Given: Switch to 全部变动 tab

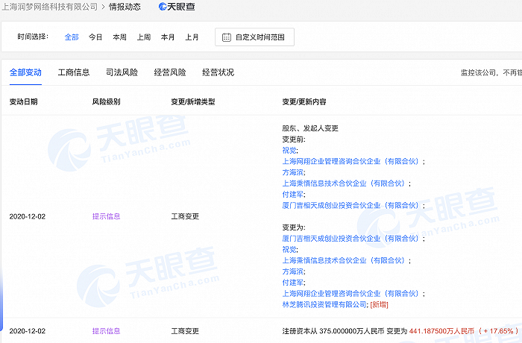Looking at the screenshot, I should click(x=25, y=72).
